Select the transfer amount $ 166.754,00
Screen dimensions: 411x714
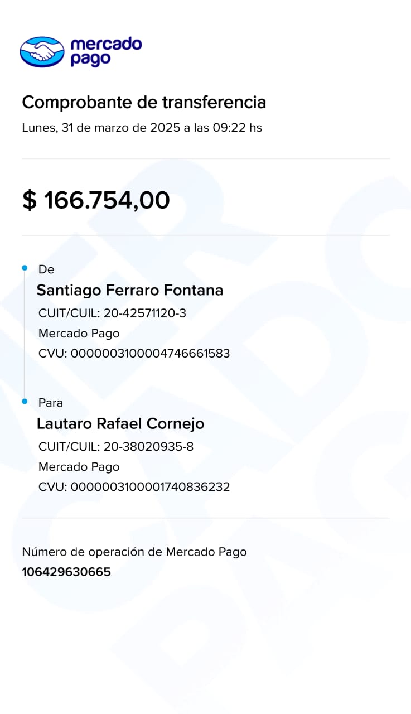coord(96,200)
